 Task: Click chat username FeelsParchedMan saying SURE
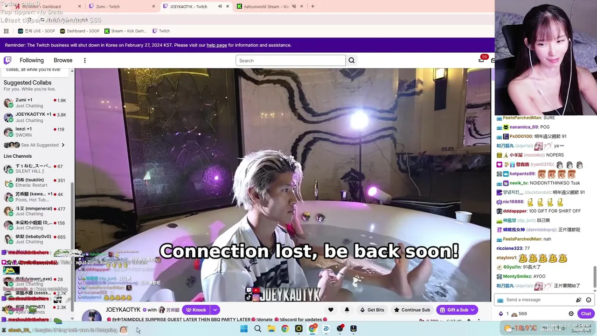pos(522,118)
